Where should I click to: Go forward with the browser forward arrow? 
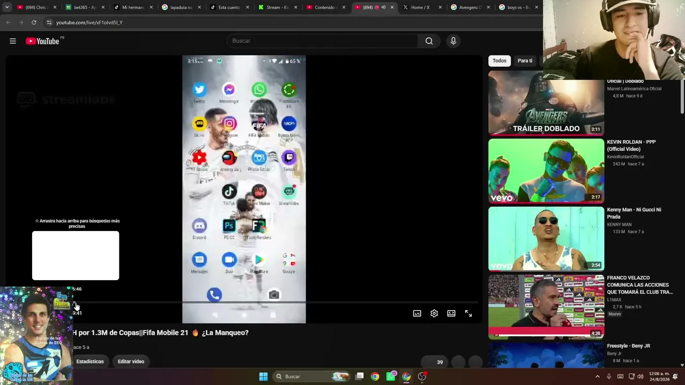point(21,22)
